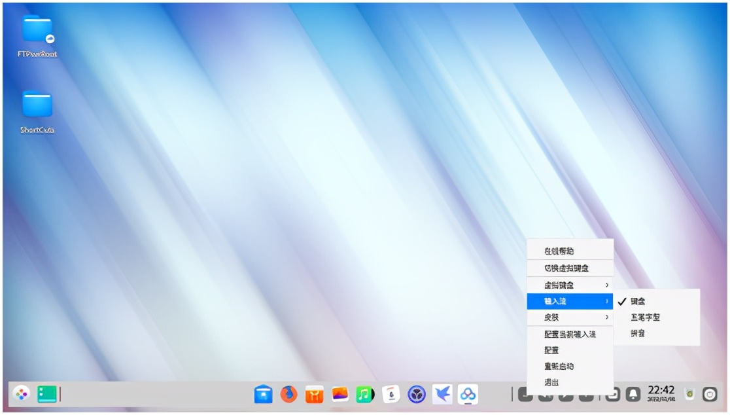Choose 切换虚拟键盘 in the context menu
Viewport: 730px width, 415px height.
566,268
